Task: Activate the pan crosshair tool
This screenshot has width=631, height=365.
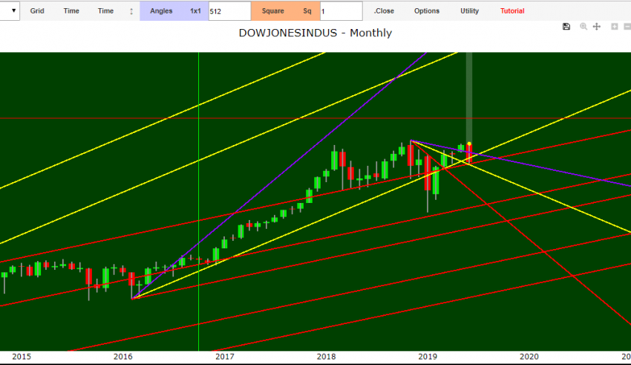Action: point(596,27)
